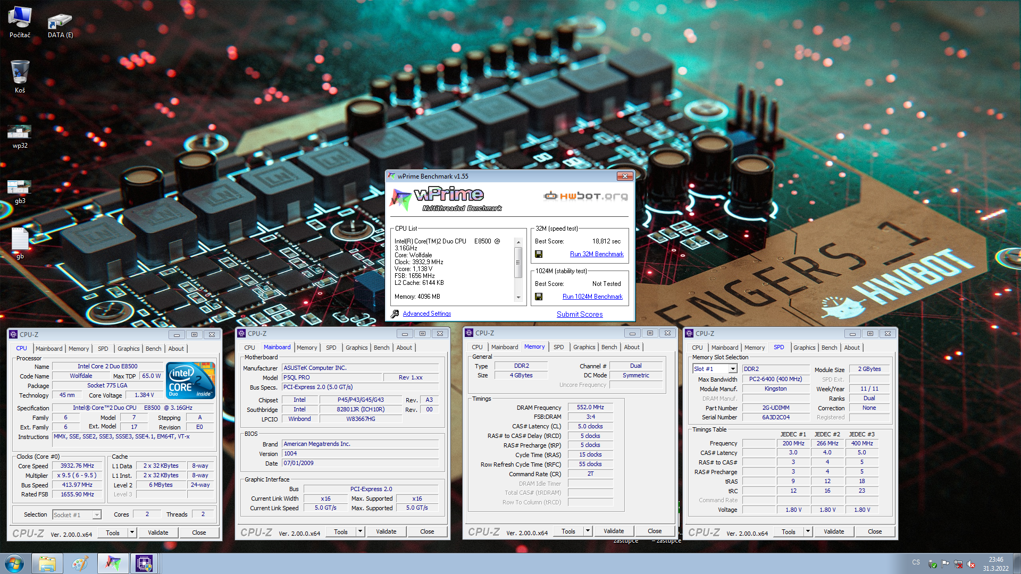The width and height of the screenshot is (1021, 574).
Task: Open SPD tab in Memory CPU-Z window
Action: (x=558, y=347)
